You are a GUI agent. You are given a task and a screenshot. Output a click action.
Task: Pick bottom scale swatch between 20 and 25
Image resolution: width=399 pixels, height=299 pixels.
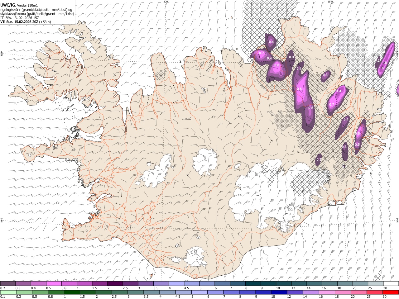[x=358, y=292]
